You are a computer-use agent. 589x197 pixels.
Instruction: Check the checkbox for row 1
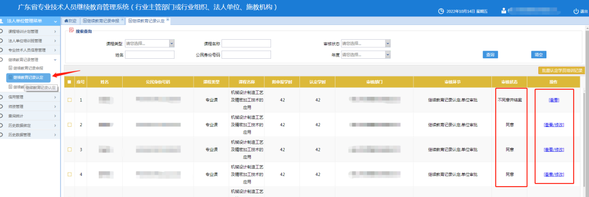(69, 100)
